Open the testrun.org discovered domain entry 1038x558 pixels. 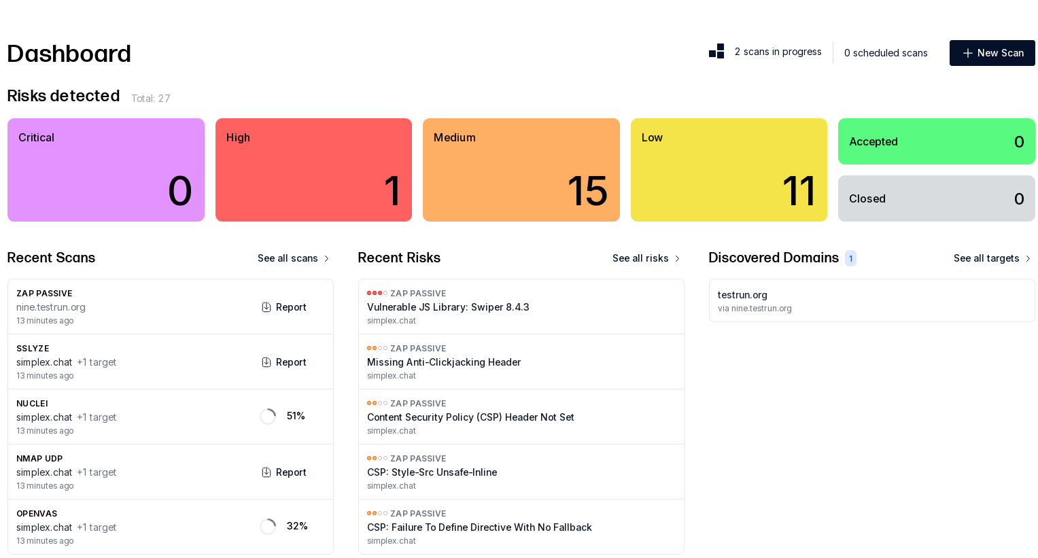872,300
